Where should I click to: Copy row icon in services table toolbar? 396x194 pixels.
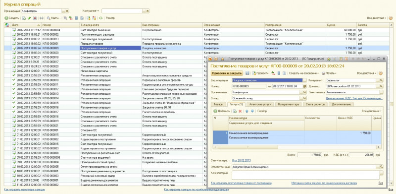[235, 111]
